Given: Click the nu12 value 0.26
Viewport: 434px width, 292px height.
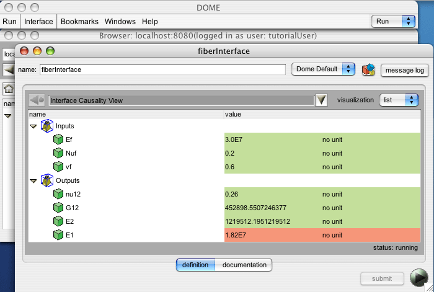Looking at the screenshot, I should coord(231,194).
